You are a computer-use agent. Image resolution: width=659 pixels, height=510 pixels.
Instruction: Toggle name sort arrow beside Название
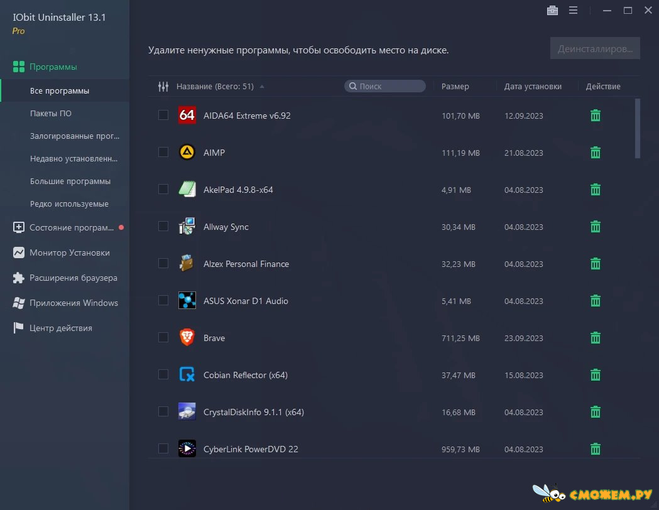point(262,87)
